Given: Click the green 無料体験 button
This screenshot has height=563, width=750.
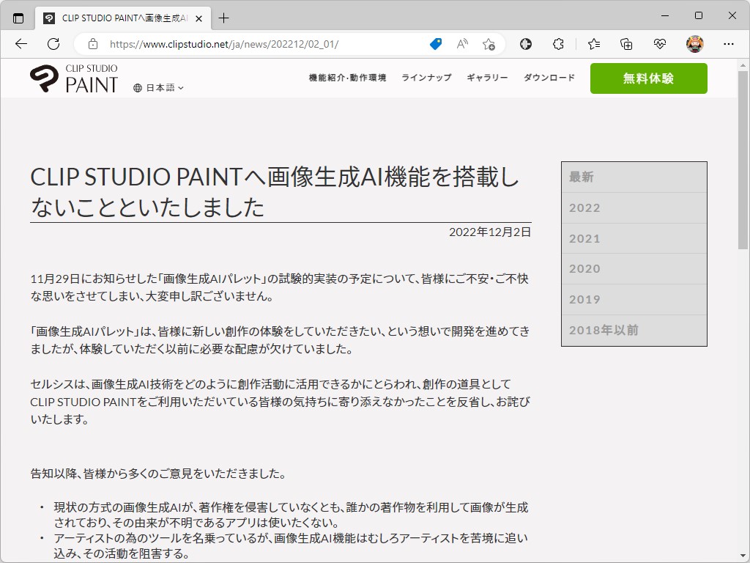Looking at the screenshot, I should pos(649,78).
